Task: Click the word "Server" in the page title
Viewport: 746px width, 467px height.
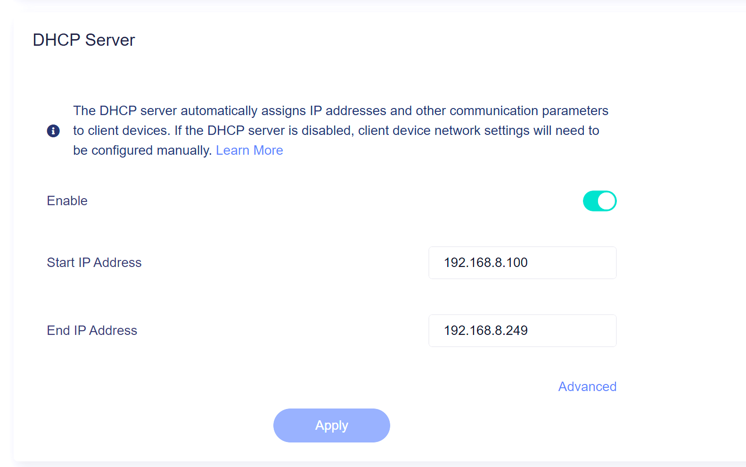Action: [110, 40]
